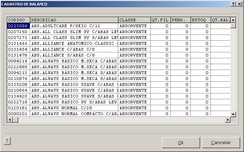Click QT.BAL. cell in row 0120181

(220, 108)
